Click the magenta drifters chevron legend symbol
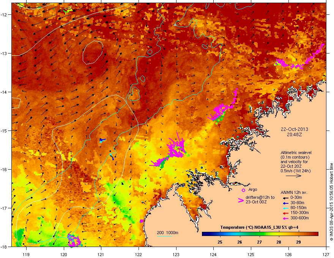 click(241, 200)
